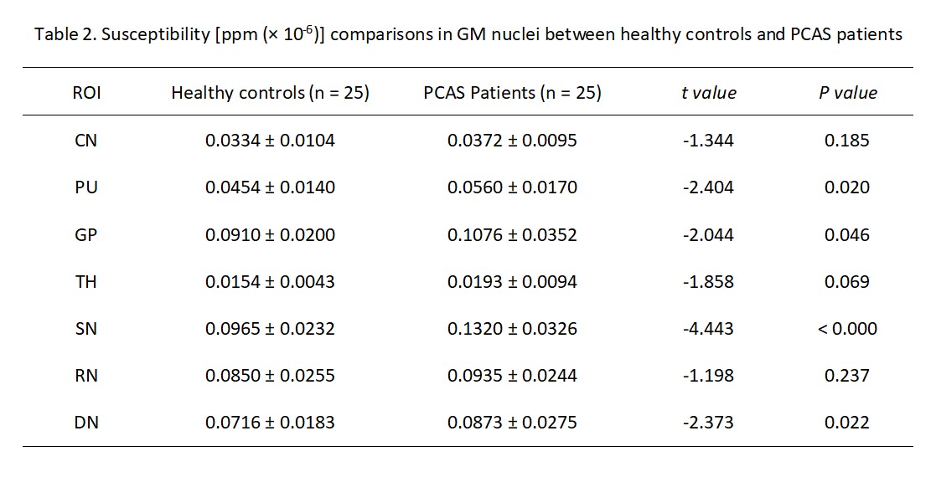Click the RN row label
The image size is (936, 477).
pos(86,376)
